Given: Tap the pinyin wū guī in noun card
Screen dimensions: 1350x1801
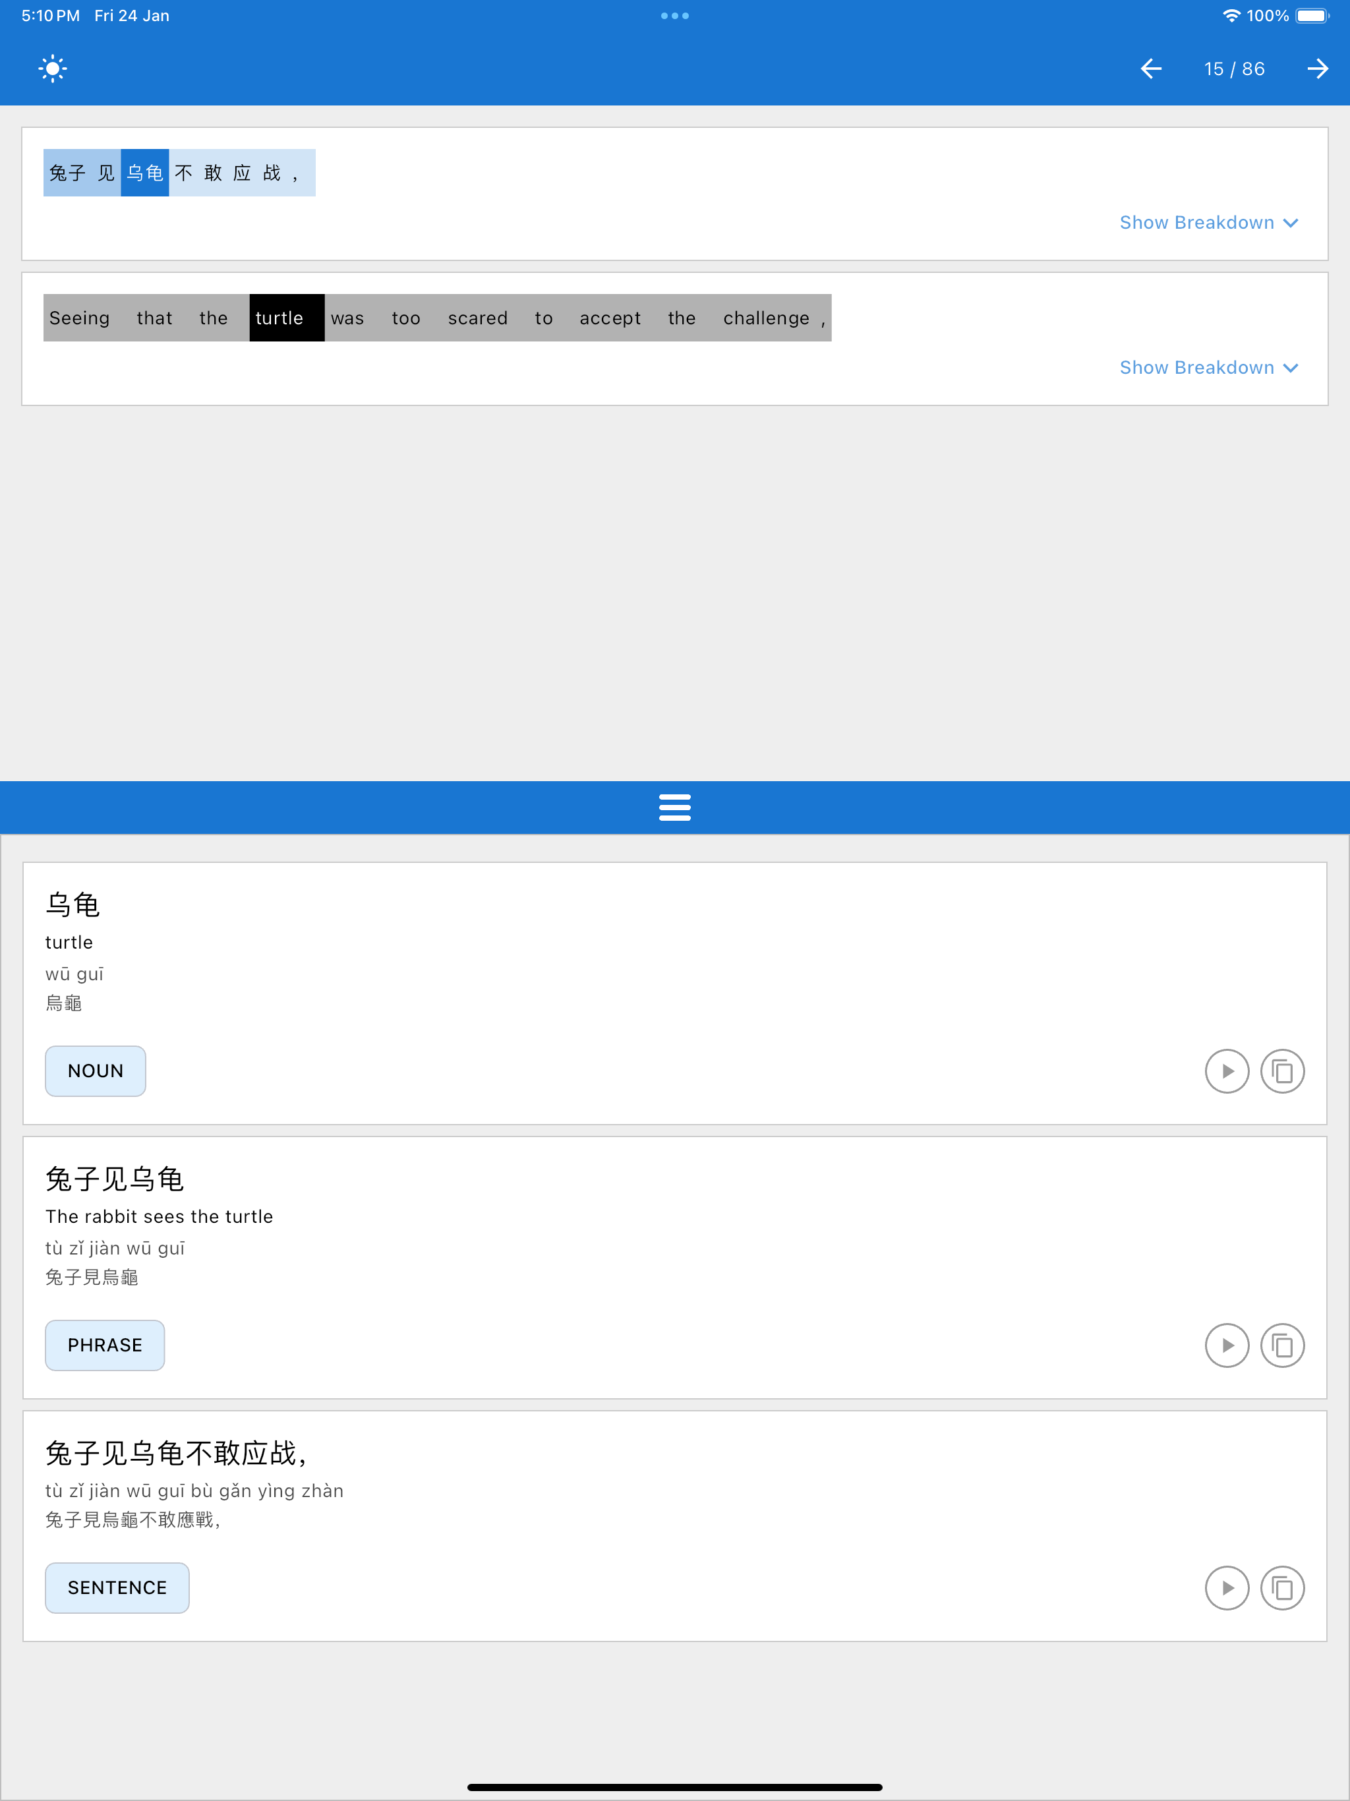Looking at the screenshot, I should (x=74, y=974).
